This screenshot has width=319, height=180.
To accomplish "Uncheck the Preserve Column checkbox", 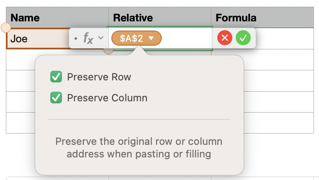I will [56, 98].
